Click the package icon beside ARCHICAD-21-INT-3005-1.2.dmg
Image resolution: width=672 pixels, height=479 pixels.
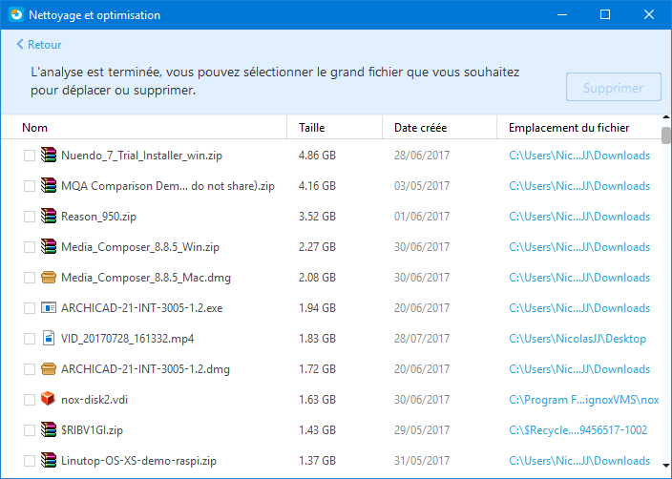click(49, 369)
